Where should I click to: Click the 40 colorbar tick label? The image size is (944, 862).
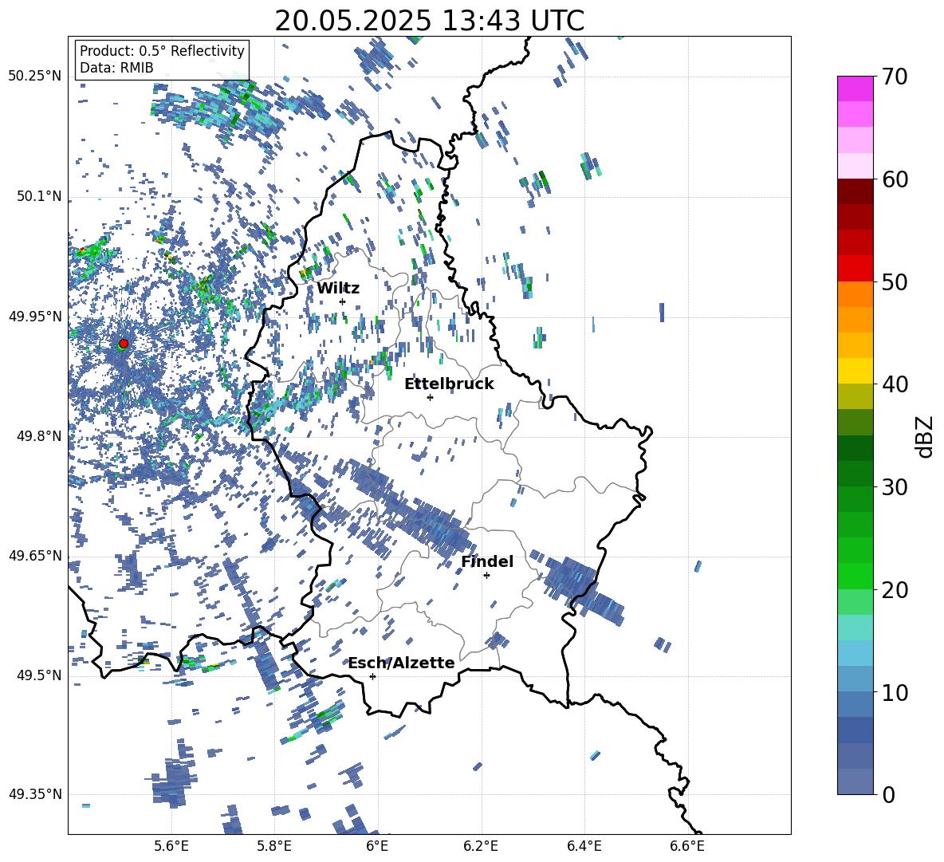pyautogui.click(x=895, y=384)
